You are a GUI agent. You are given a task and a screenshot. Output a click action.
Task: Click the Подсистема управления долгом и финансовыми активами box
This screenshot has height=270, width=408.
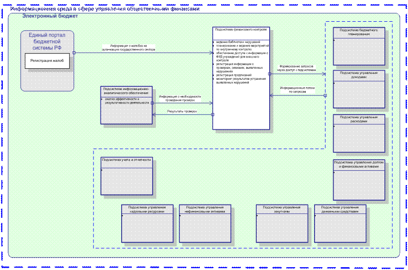pyautogui.click(x=359, y=180)
